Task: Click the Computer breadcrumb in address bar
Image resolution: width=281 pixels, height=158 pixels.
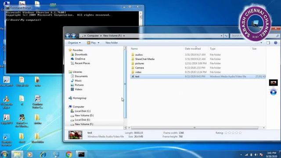Action: pyautogui.click(x=93, y=36)
